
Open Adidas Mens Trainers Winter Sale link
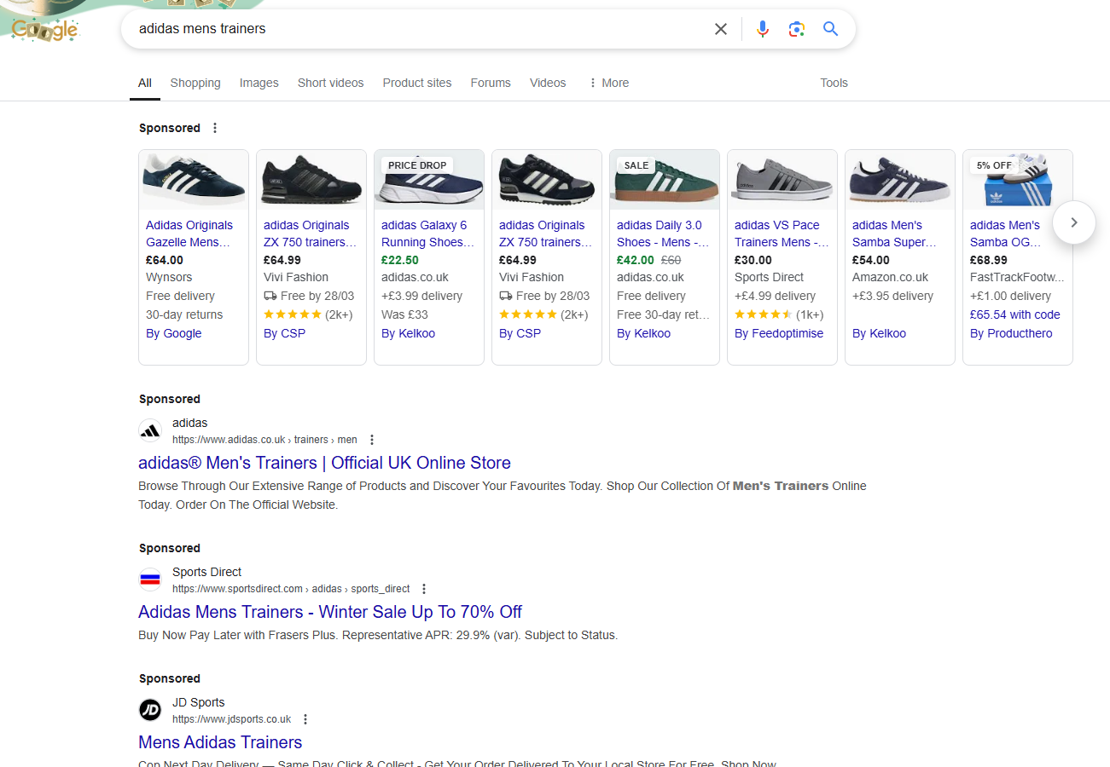click(329, 612)
